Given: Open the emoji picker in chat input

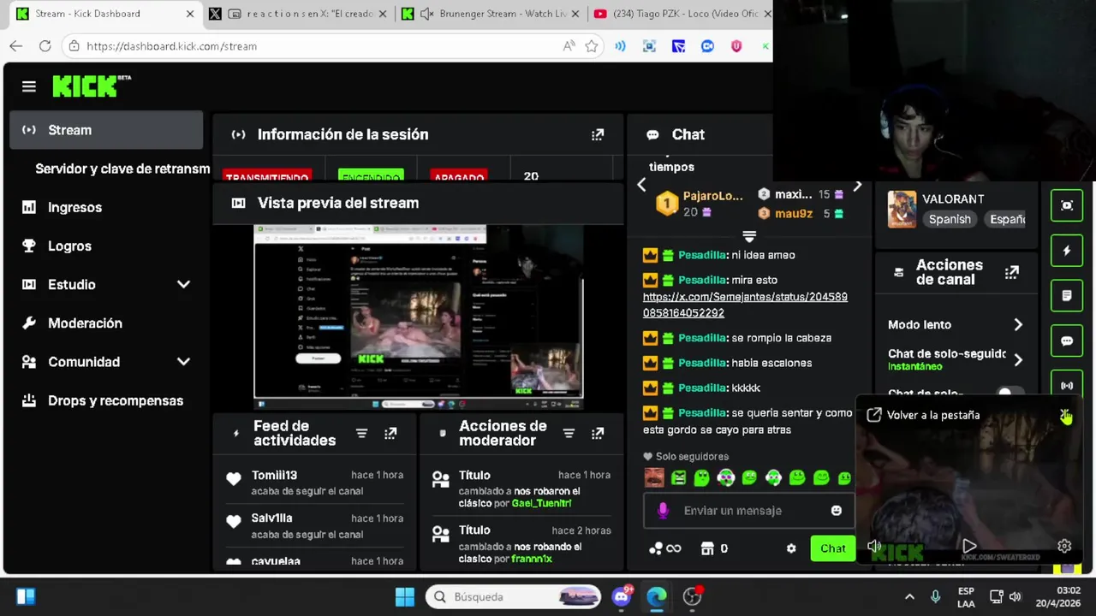Looking at the screenshot, I should (837, 511).
